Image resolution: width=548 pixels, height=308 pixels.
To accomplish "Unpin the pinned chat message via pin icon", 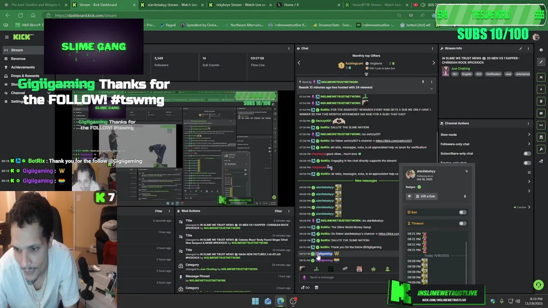I will (423, 82).
